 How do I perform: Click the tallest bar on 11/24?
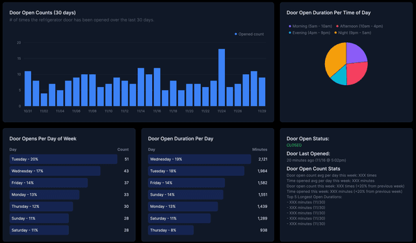(x=222, y=77)
